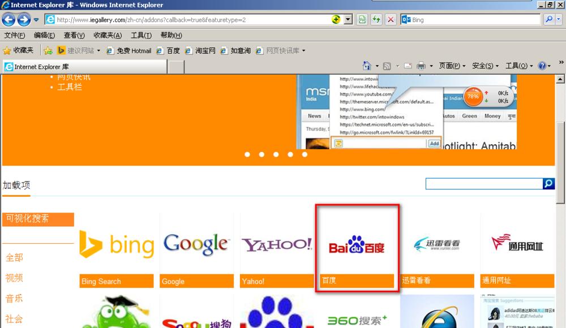The height and width of the screenshot is (328, 566).
Task: Open search provider dropdown arrow
Action: 559,19
